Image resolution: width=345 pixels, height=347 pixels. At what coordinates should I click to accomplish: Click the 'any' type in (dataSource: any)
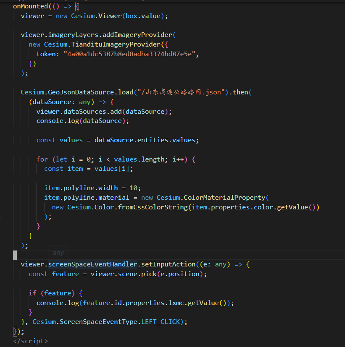85,102
